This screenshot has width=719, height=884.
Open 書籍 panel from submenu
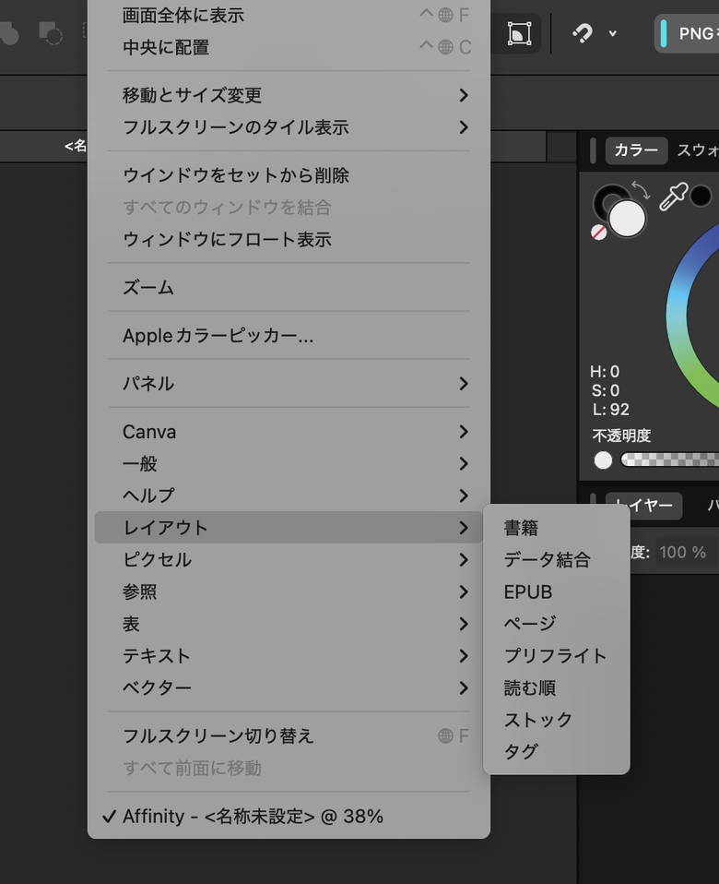(556, 528)
